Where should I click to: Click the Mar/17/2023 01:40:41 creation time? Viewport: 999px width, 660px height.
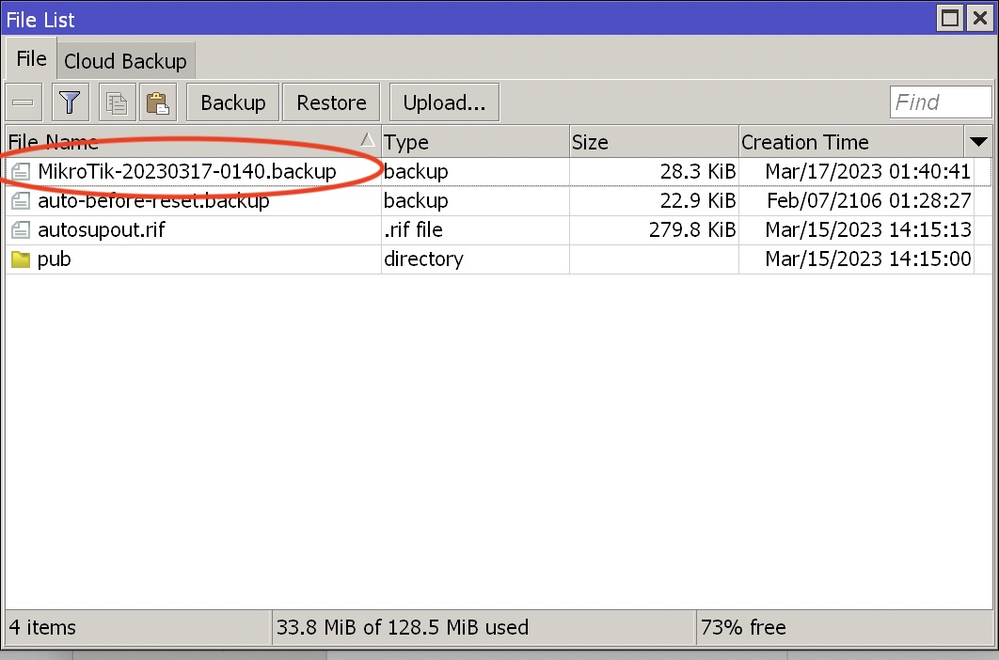[867, 171]
